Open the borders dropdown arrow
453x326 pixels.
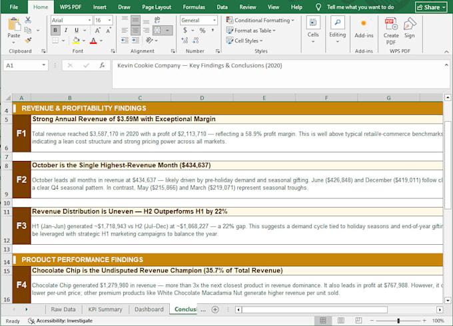coord(63,41)
